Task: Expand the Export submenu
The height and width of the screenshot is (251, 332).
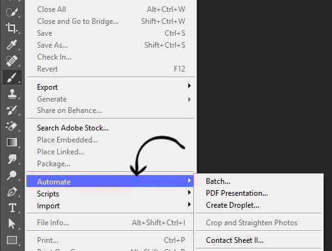Action: pos(110,87)
